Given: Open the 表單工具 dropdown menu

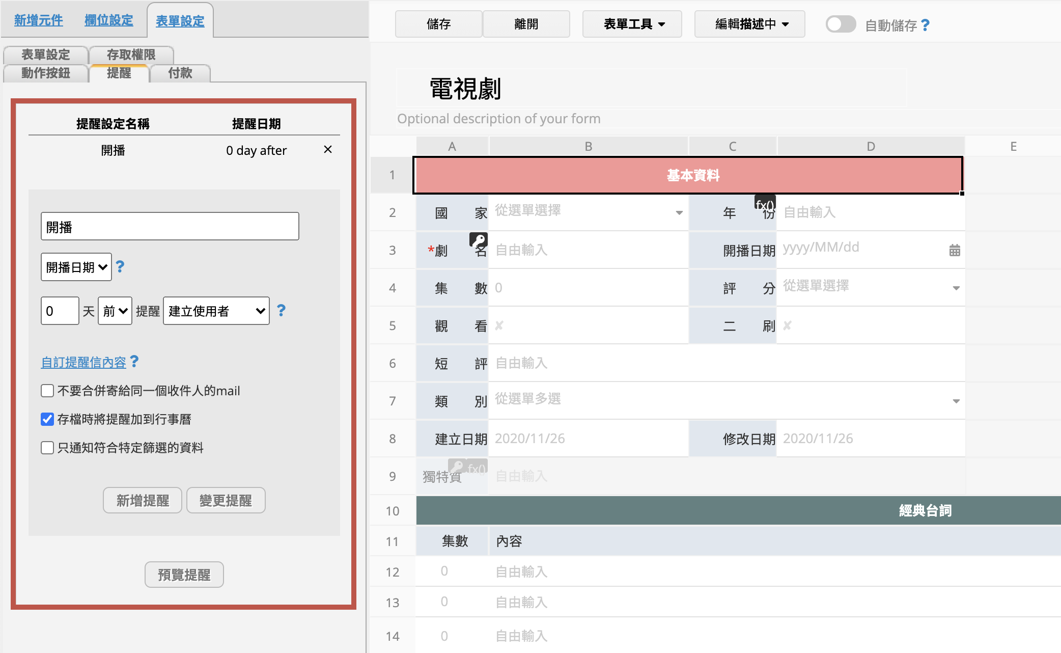Looking at the screenshot, I should coord(633,24).
